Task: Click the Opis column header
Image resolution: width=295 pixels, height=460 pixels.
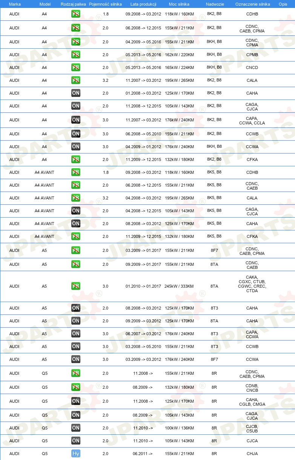Action: pos(283,4)
